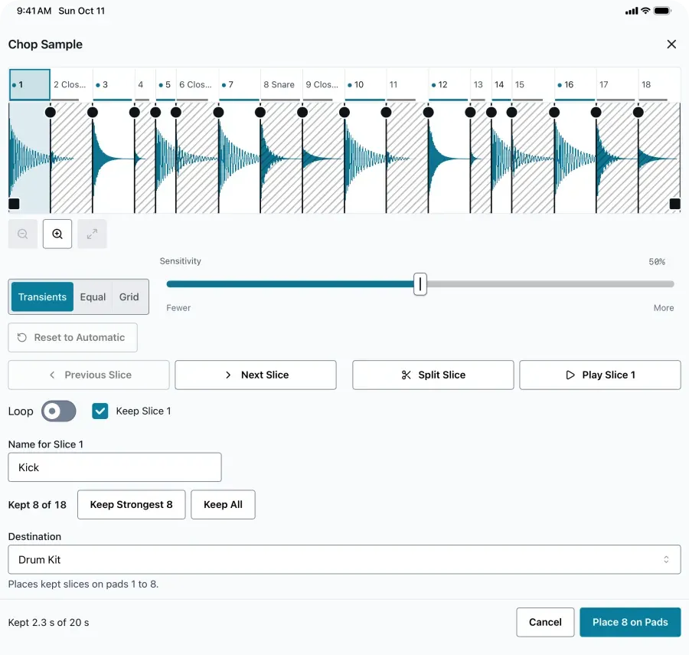Play Slice 1
Viewport: 689px width, 655px height.
(x=600, y=375)
